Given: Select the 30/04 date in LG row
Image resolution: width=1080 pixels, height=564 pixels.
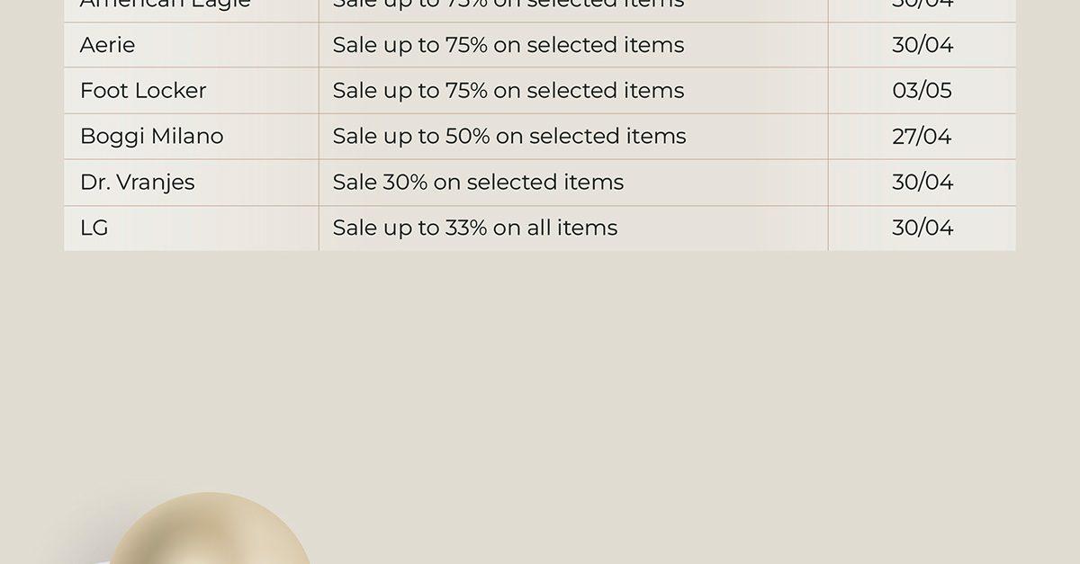Looking at the screenshot, I should pos(922,228).
